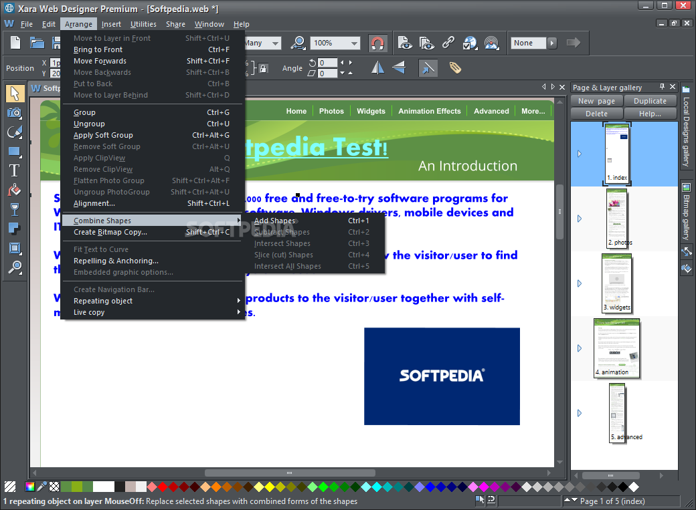
Task: Expand layers of the 3. widgets page
Action: pyautogui.click(x=580, y=283)
